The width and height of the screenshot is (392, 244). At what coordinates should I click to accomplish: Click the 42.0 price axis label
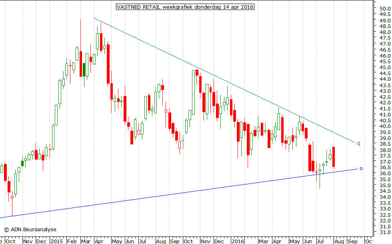pos(385,103)
